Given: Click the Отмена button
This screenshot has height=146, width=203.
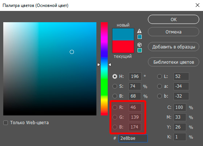Looking at the screenshot, I should pos(174,32).
